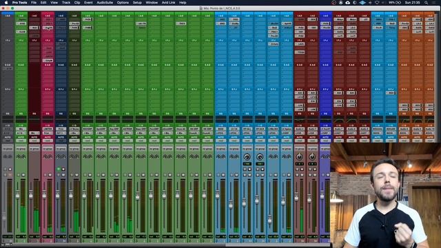Open automation mode selector on pink track
This screenshot has height=248, width=441.
[48, 141]
